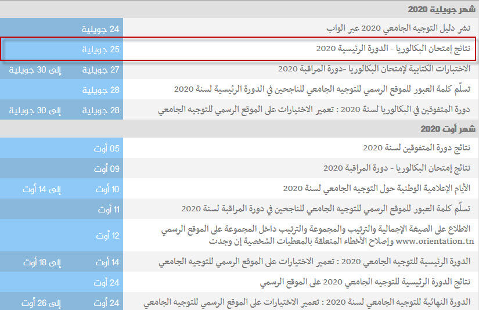
Task: Click the date cell "09 أوت"
Action: pyautogui.click(x=106, y=169)
